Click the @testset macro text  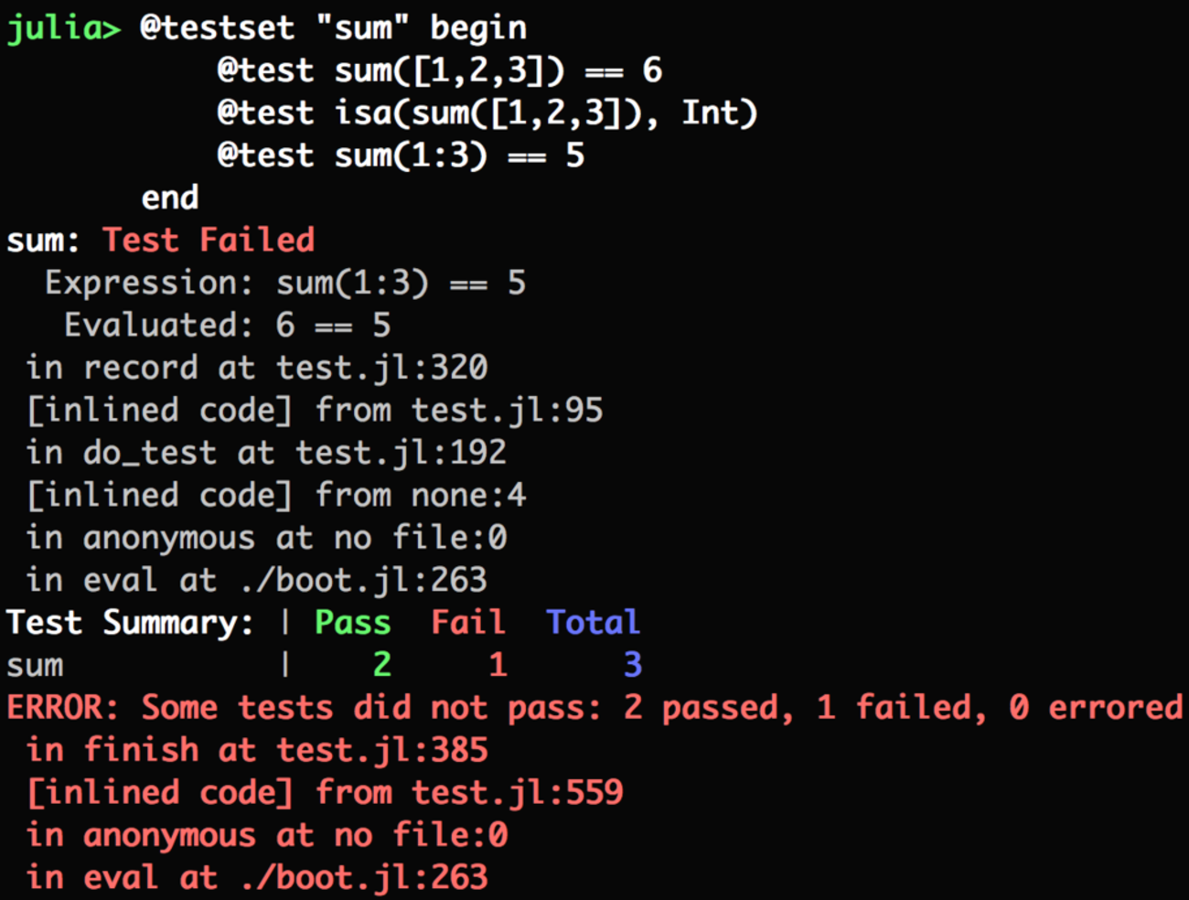[218, 28]
